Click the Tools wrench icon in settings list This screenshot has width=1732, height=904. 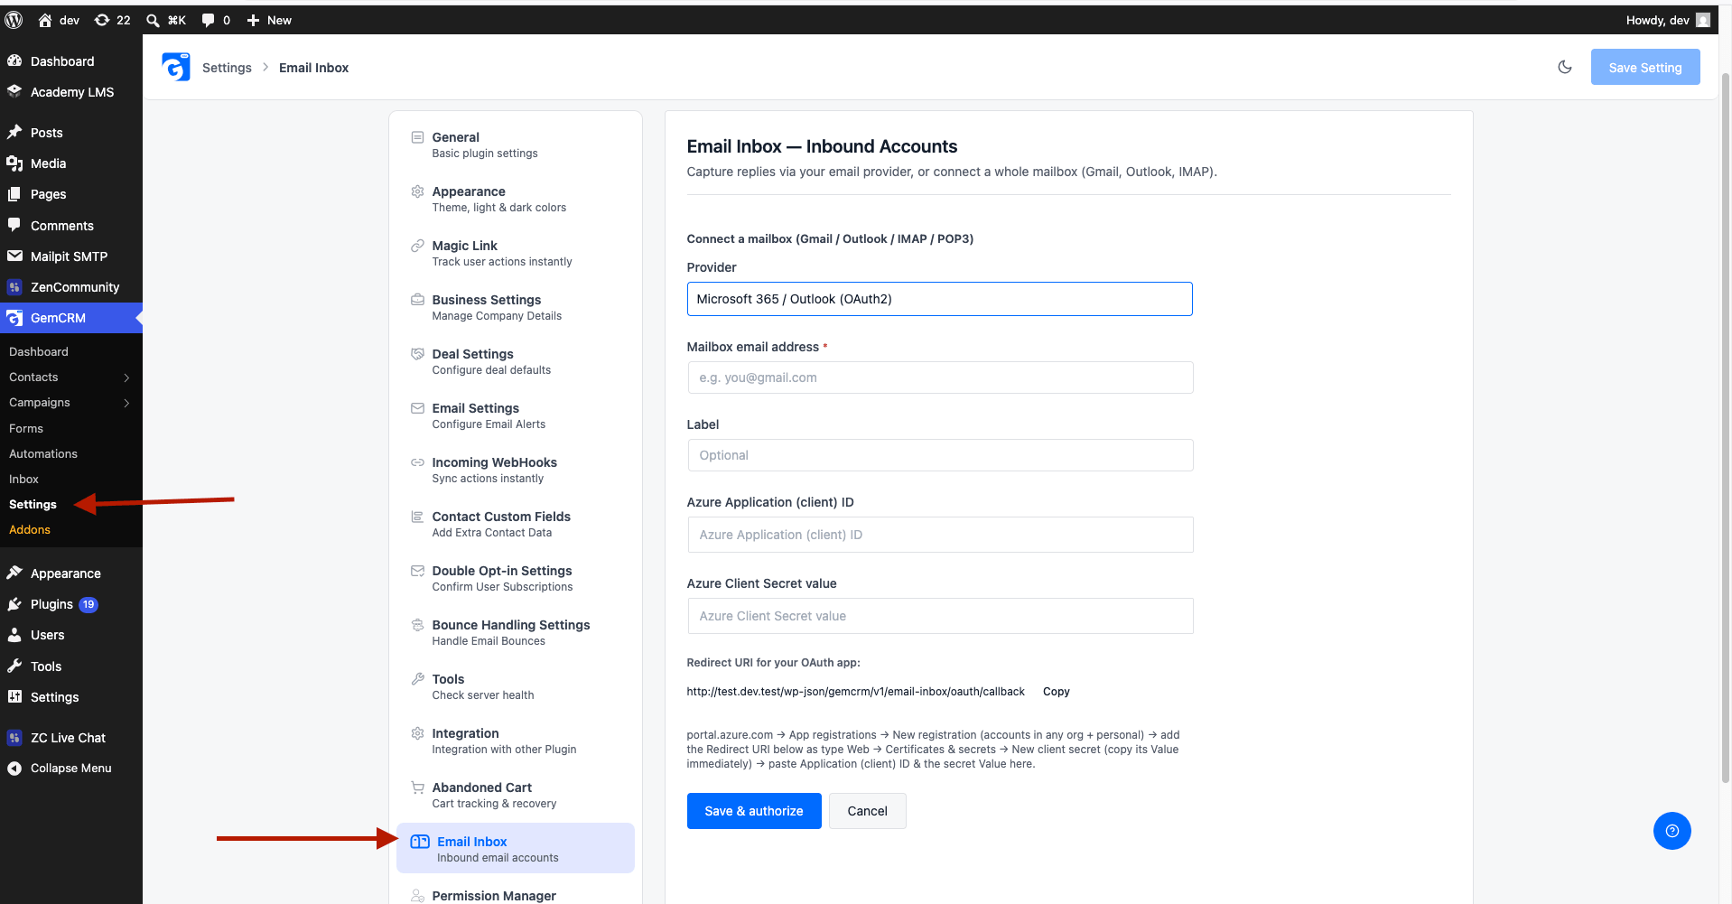(417, 679)
